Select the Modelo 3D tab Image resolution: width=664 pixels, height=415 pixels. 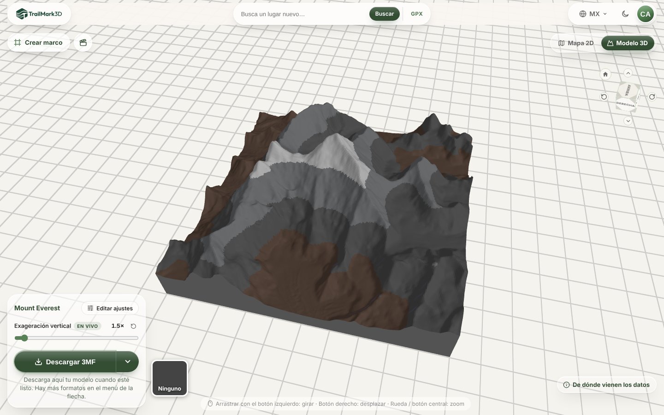coord(628,43)
